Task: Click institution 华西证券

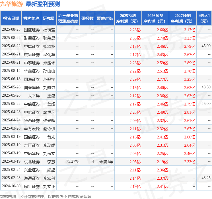Action: 32,121
